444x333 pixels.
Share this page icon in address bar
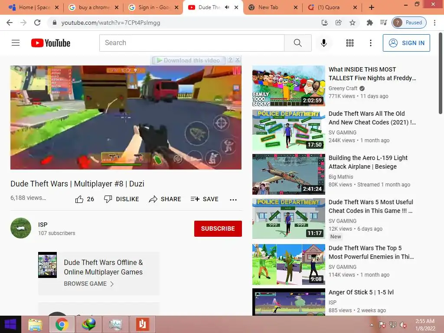338,23
